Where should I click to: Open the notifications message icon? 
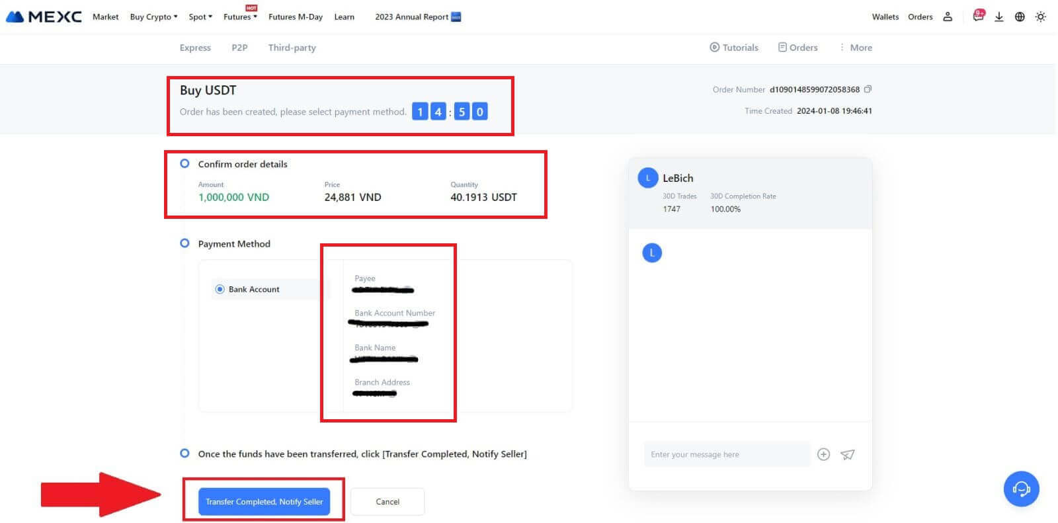pos(978,17)
